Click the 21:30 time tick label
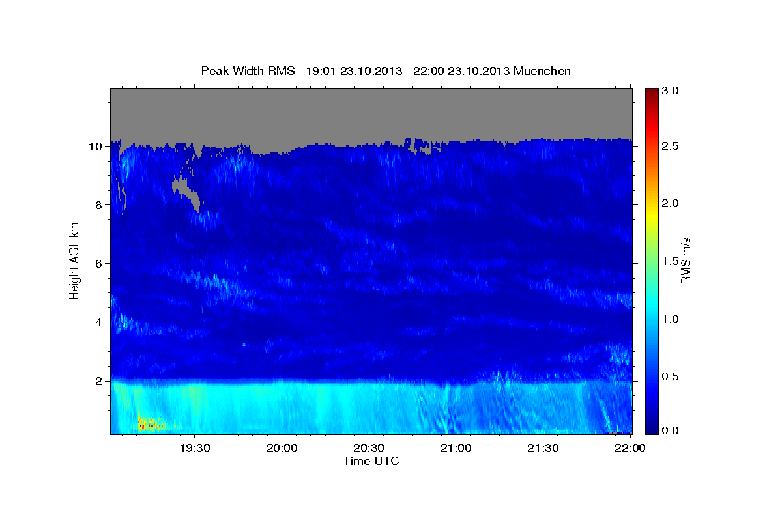 click(x=543, y=448)
